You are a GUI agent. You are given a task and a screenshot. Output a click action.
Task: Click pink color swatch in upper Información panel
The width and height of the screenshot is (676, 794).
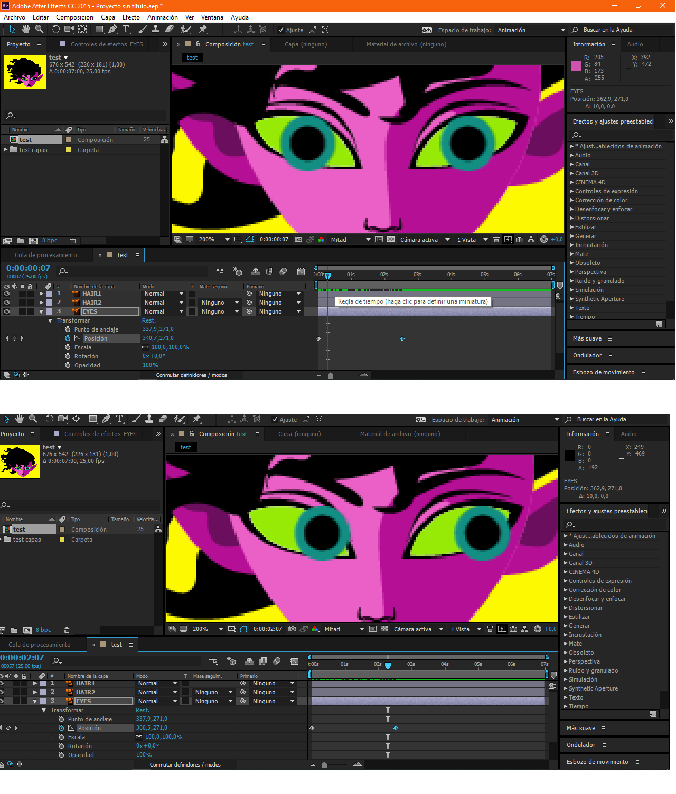(x=576, y=66)
